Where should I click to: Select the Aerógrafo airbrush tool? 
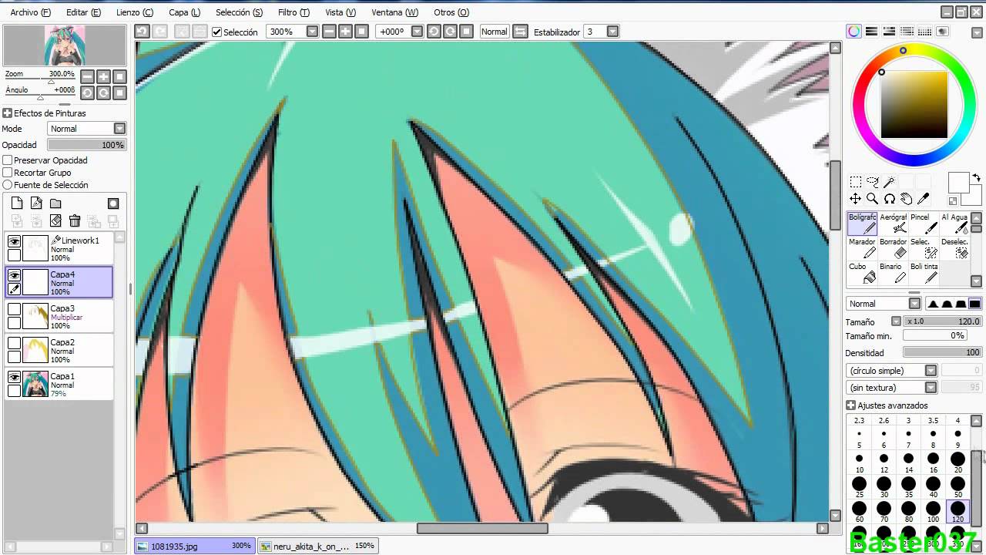pos(893,224)
